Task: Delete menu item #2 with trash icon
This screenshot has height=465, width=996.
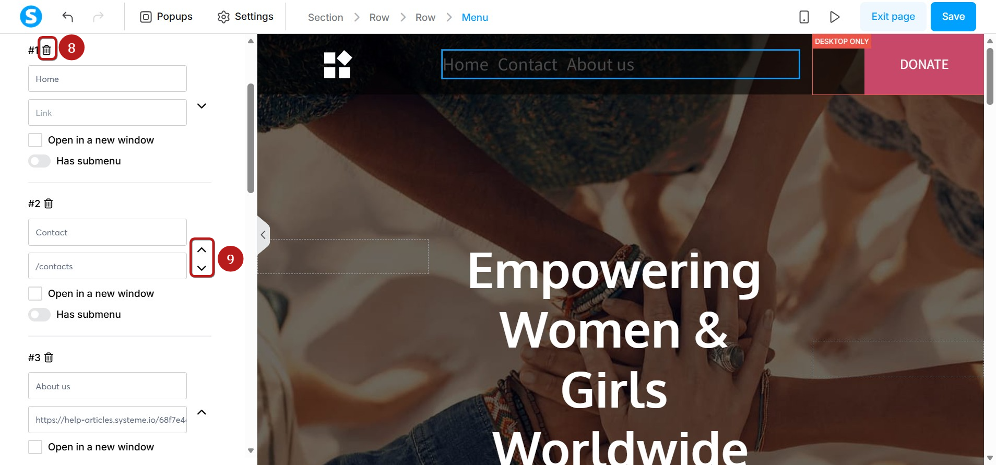Action: pyautogui.click(x=49, y=204)
